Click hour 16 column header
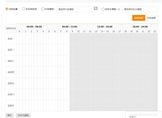 (x=114, y=31)
